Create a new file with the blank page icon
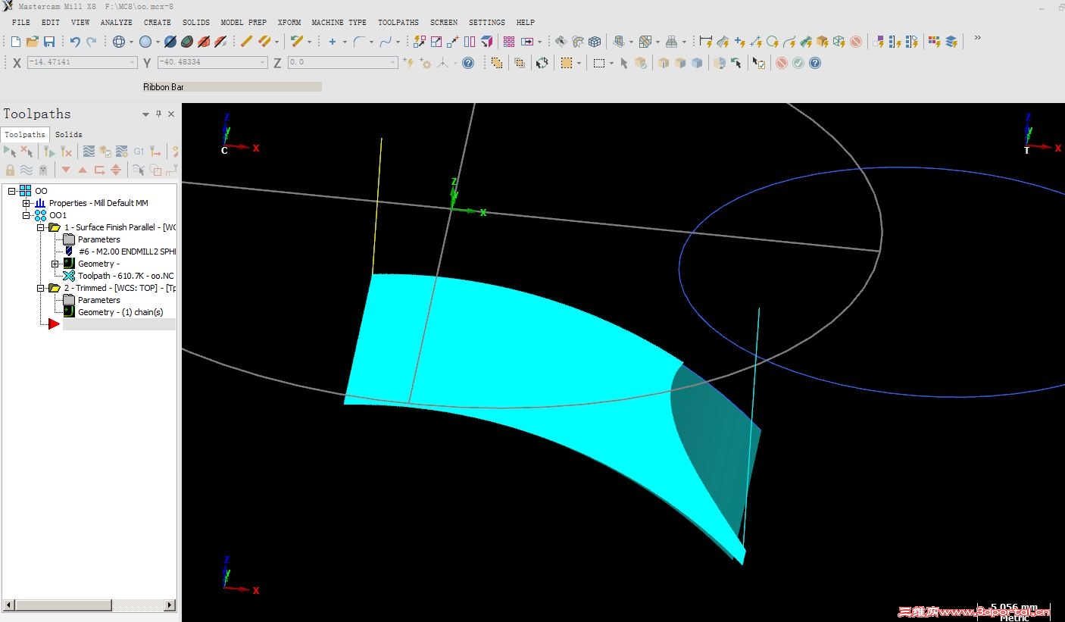 point(16,42)
